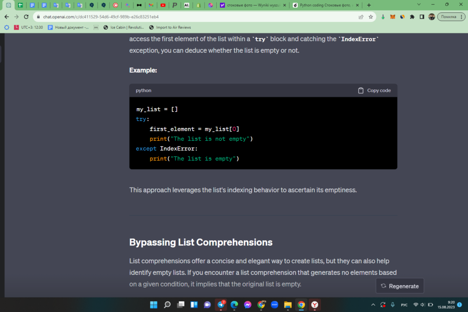Viewport: 468px width, 312px height.
Task: Open Windows Start menu
Action: pos(154,305)
